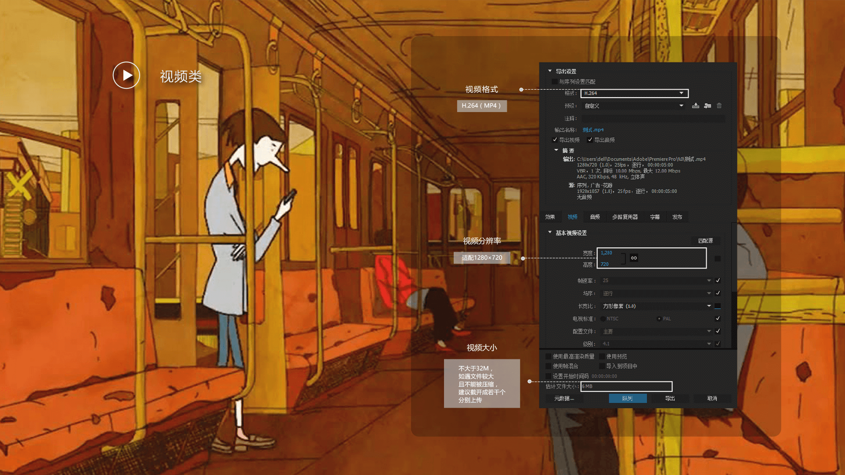Click the 导出 export button
The height and width of the screenshot is (475, 845).
[670, 399]
